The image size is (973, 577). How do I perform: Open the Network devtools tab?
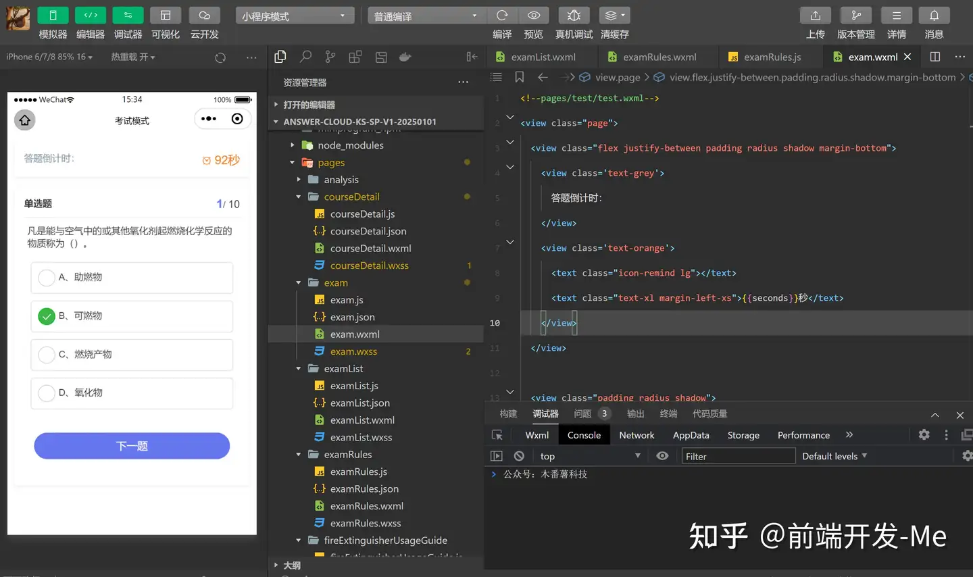(x=637, y=435)
